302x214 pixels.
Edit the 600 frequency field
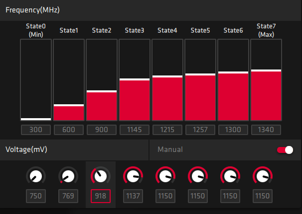tap(69, 130)
